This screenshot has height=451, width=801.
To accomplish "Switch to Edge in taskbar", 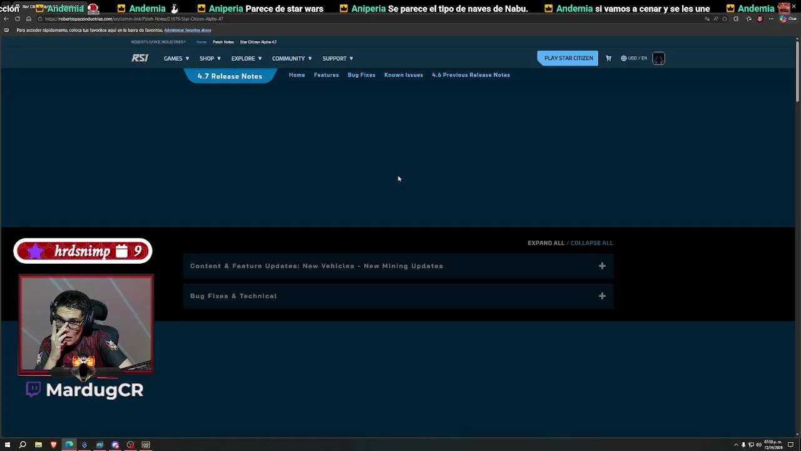I will (69, 445).
